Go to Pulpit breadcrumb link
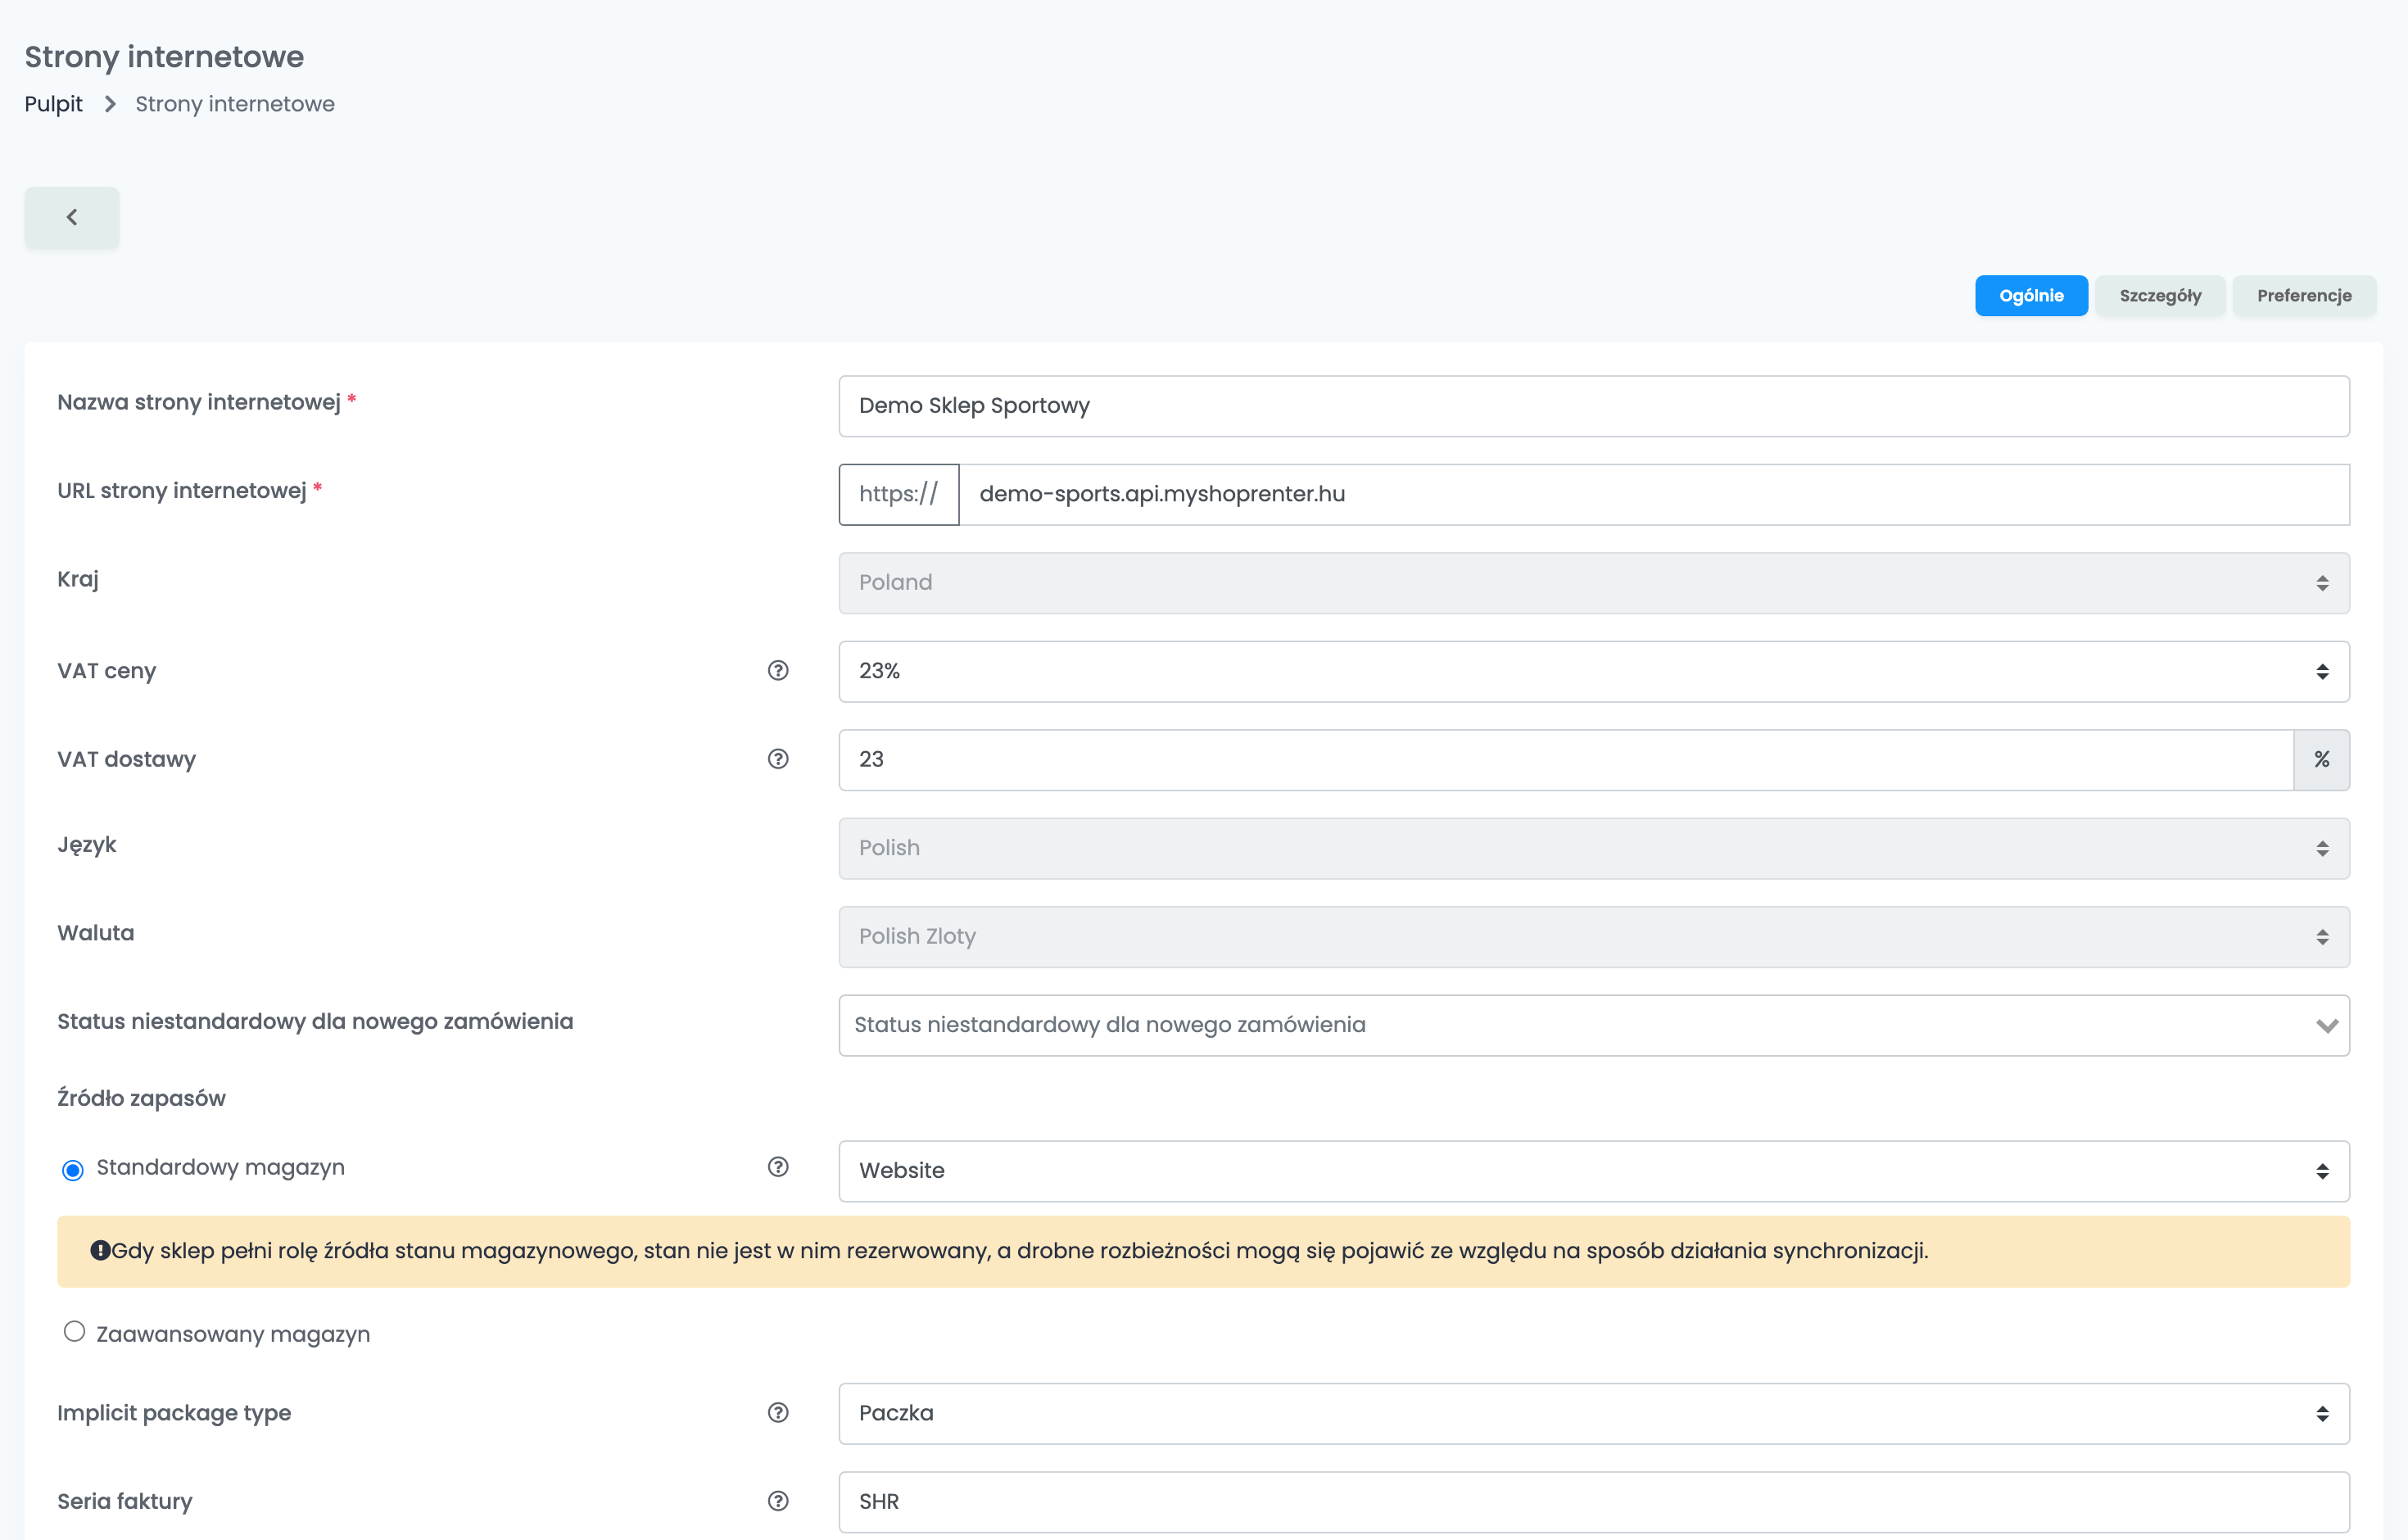 point(54,104)
